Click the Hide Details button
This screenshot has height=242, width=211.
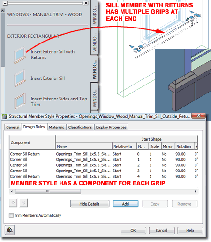click(x=90, y=204)
